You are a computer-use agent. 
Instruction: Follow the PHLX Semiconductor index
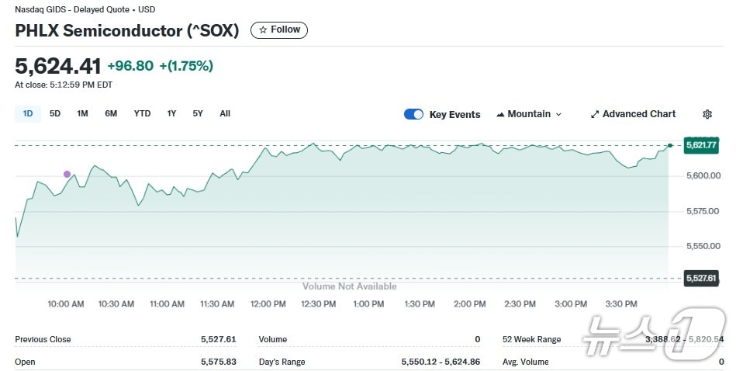click(279, 29)
